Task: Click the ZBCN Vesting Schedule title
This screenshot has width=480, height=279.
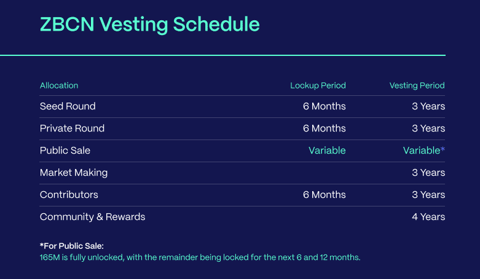Action: (x=149, y=25)
